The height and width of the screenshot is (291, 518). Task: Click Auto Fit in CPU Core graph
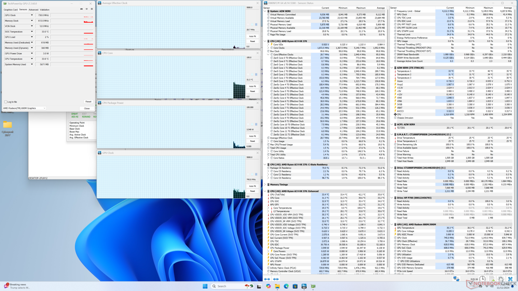tap(253, 86)
